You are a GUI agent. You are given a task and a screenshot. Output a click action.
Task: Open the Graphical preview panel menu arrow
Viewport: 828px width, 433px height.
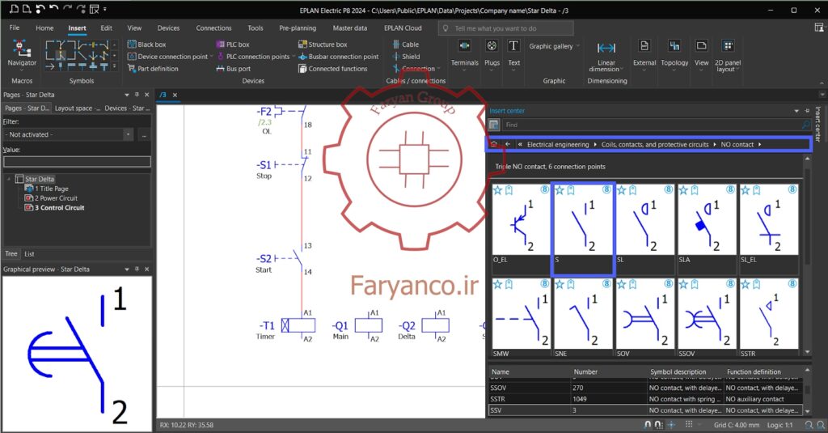point(127,269)
